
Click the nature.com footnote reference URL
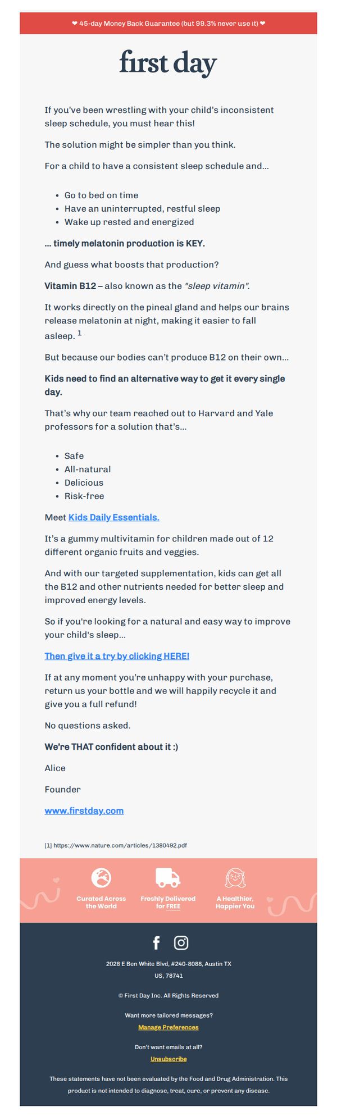point(120,845)
